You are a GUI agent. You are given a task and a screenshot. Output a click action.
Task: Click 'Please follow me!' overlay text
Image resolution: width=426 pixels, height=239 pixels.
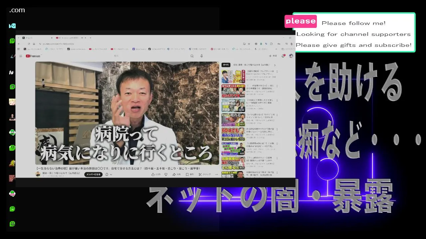click(x=353, y=23)
